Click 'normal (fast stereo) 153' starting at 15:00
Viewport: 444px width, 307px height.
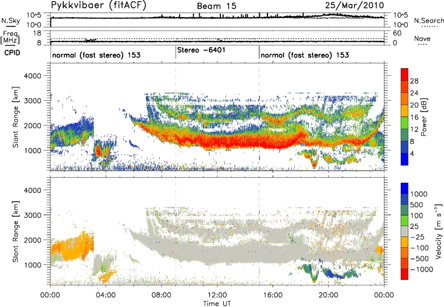click(x=305, y=55)
